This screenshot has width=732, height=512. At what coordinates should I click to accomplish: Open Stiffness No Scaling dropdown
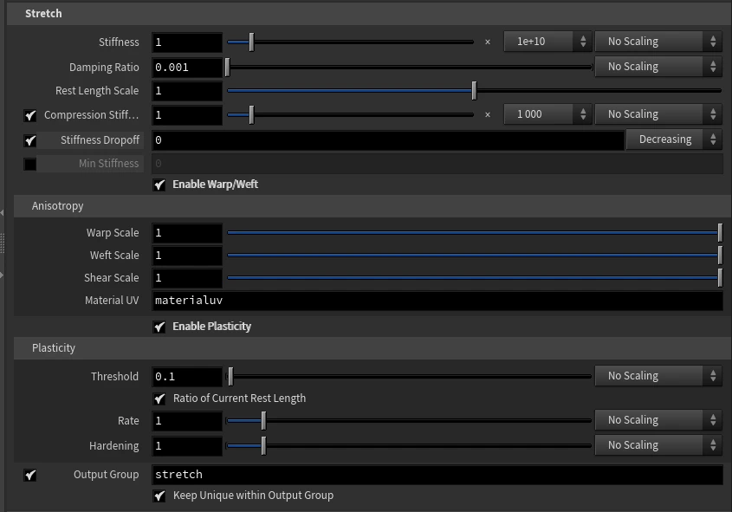coord(658,42)
